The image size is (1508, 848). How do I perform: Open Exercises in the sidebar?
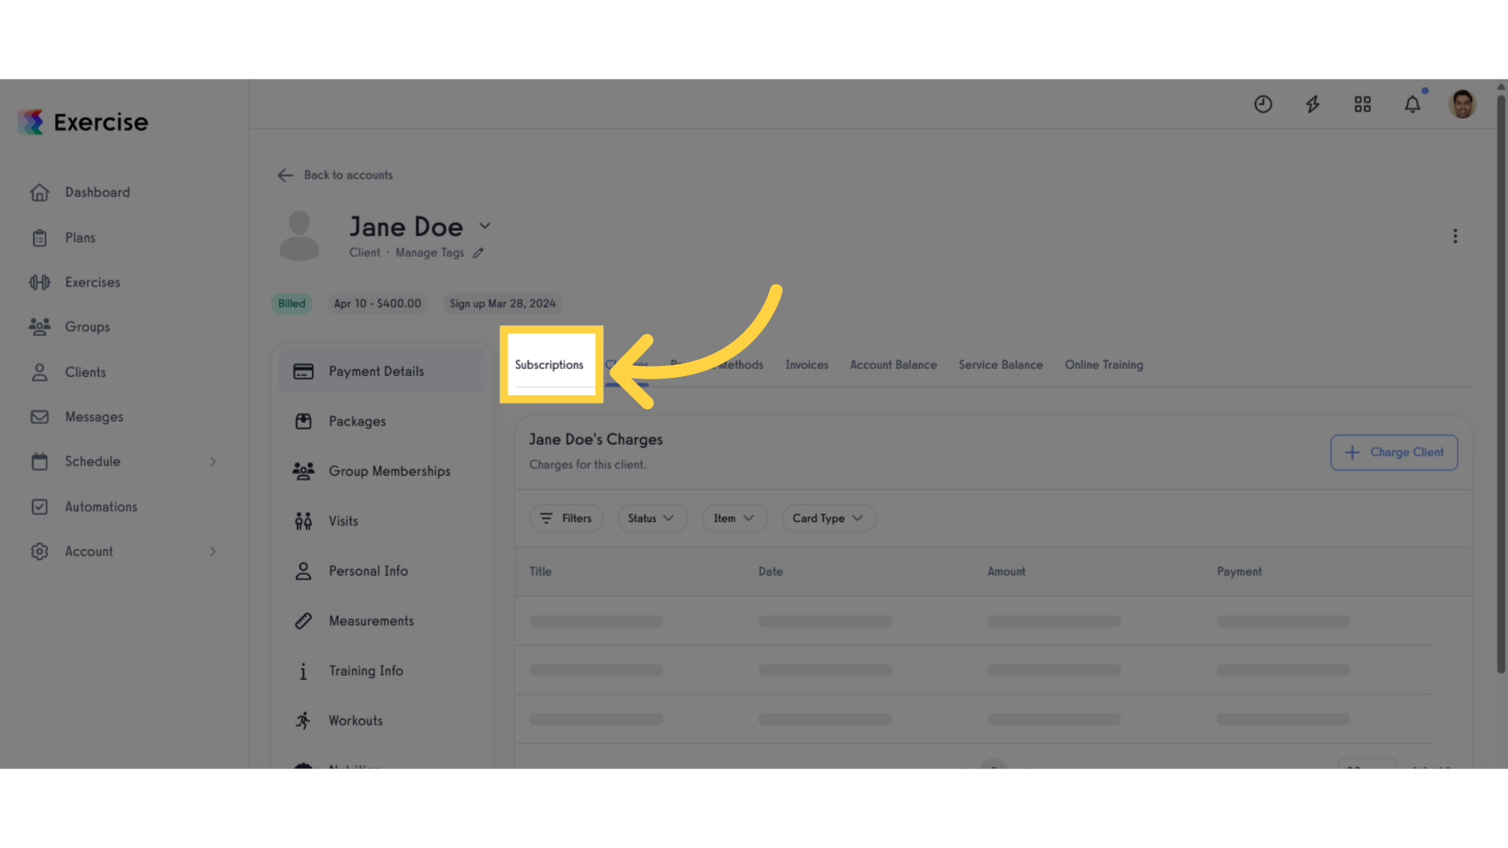93,282
